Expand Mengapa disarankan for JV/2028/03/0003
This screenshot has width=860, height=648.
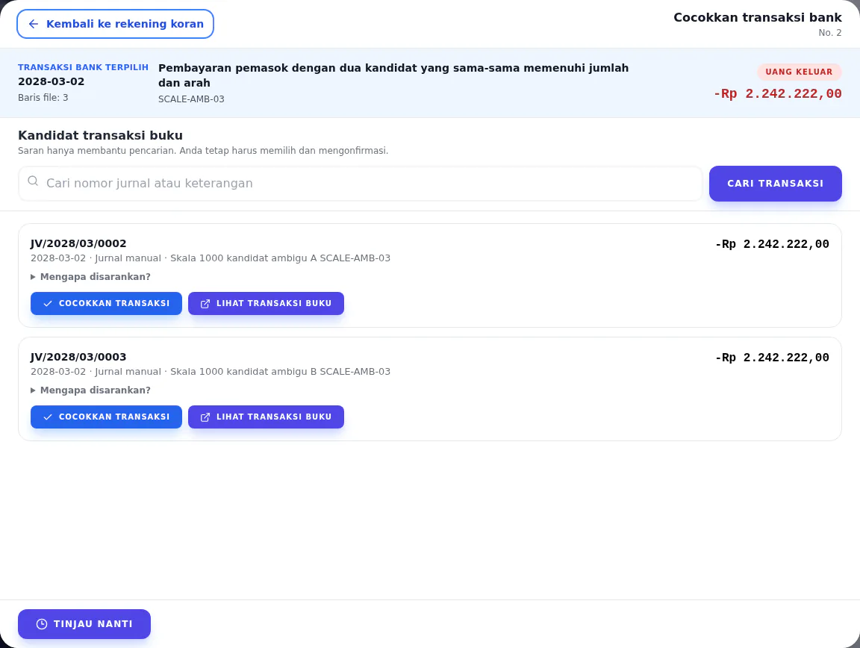tap(90, 390)
